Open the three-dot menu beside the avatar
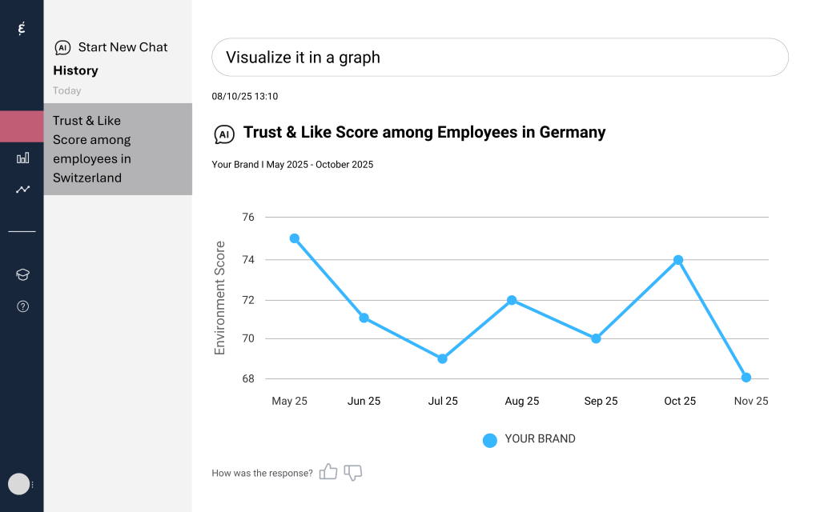This screenshot has height=512, width=820. pos(33,485)
